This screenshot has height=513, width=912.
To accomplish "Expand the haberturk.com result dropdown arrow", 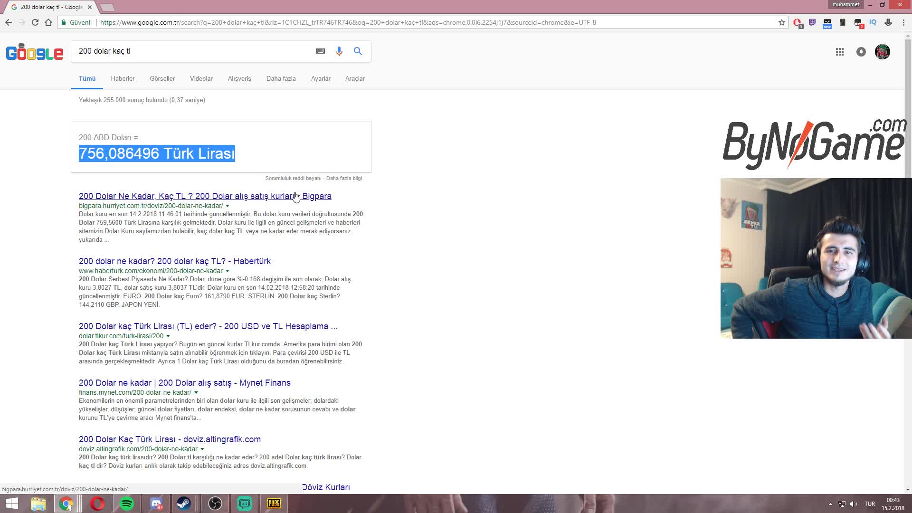I will (x=227, y=271).
